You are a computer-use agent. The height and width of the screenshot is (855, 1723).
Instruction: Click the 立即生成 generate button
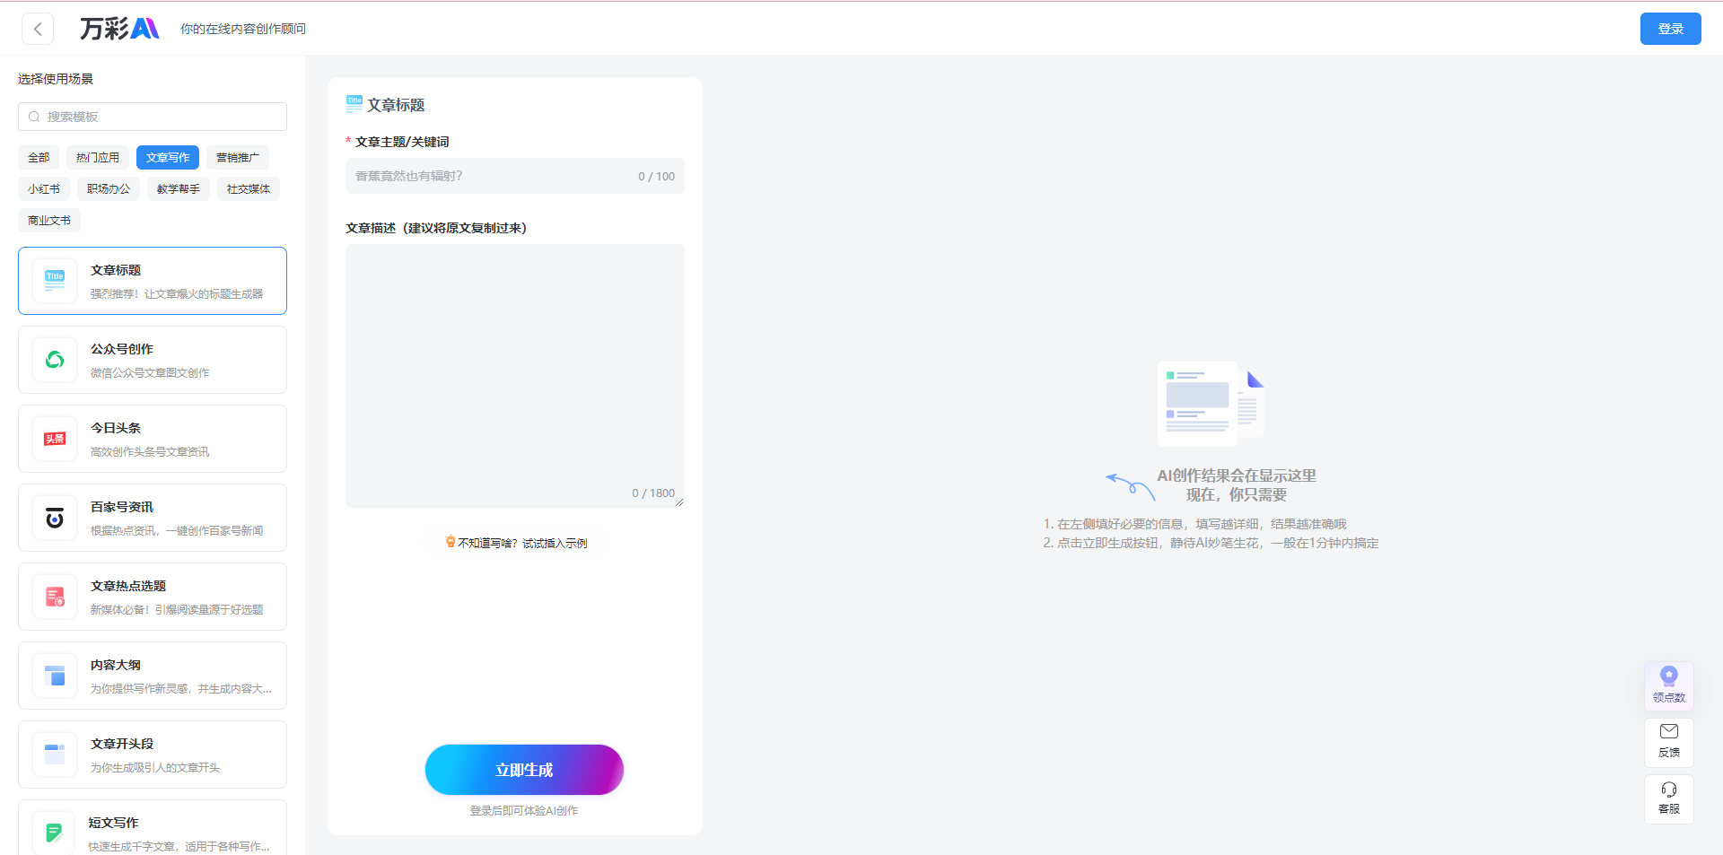coord(524,769)
